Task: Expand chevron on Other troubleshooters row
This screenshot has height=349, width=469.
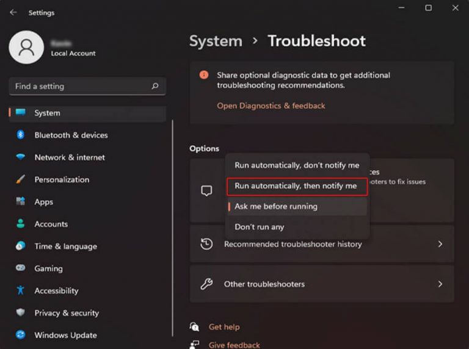Action: [440, 284]
